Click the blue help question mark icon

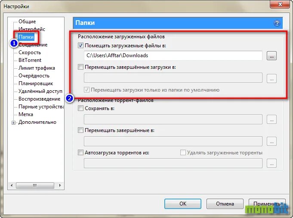click(277, 23)
